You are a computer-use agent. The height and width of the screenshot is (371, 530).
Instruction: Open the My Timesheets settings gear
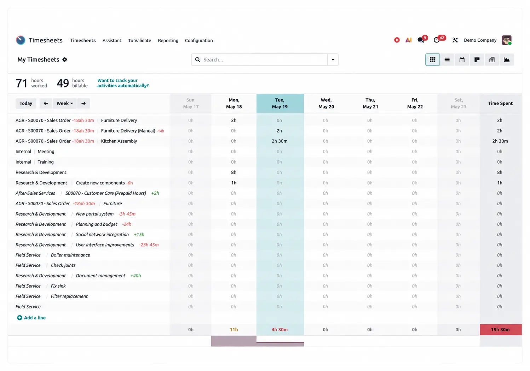click(65, 59)
